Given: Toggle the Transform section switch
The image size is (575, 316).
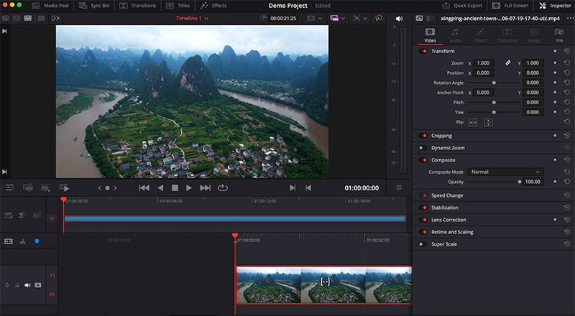Looking at the screenshot, I should pos(423,51).
